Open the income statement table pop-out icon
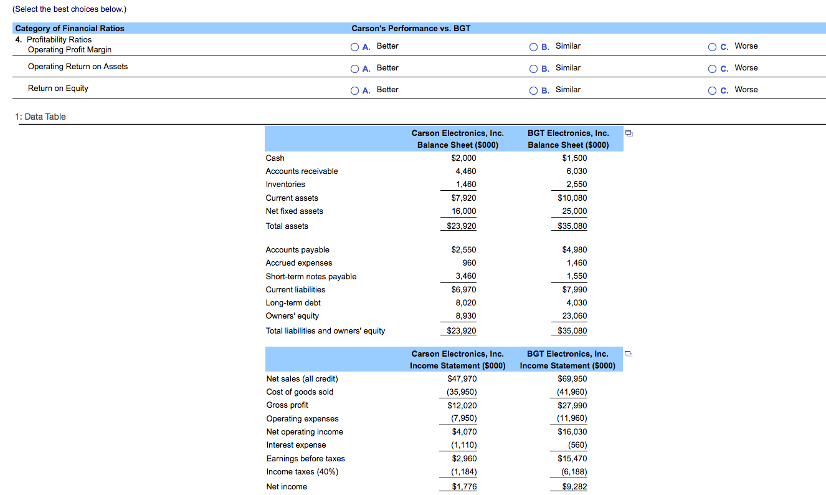 pos(628,353)
